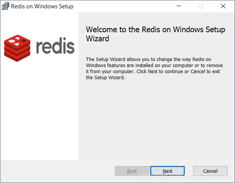Cancel the Redis setup wizard
The height and width of the screenshot is (183, 235).
(210, 171)
